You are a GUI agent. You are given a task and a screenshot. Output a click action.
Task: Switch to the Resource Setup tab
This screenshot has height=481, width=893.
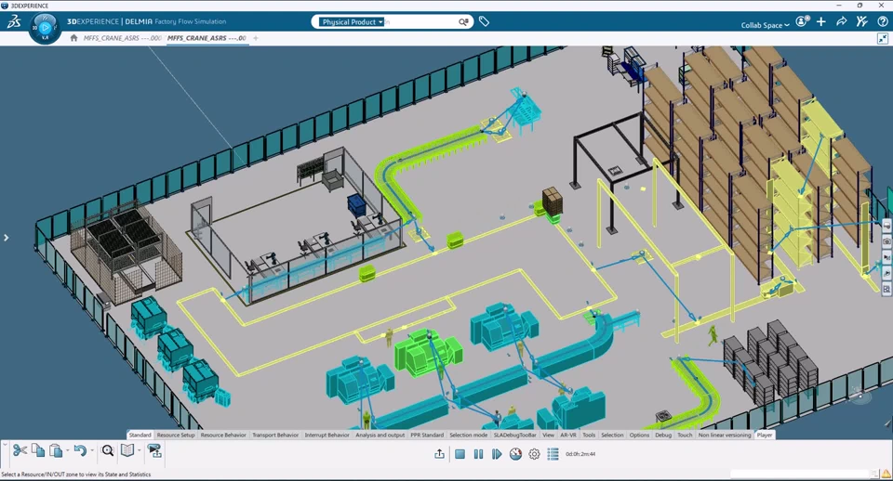coord(176,435)
